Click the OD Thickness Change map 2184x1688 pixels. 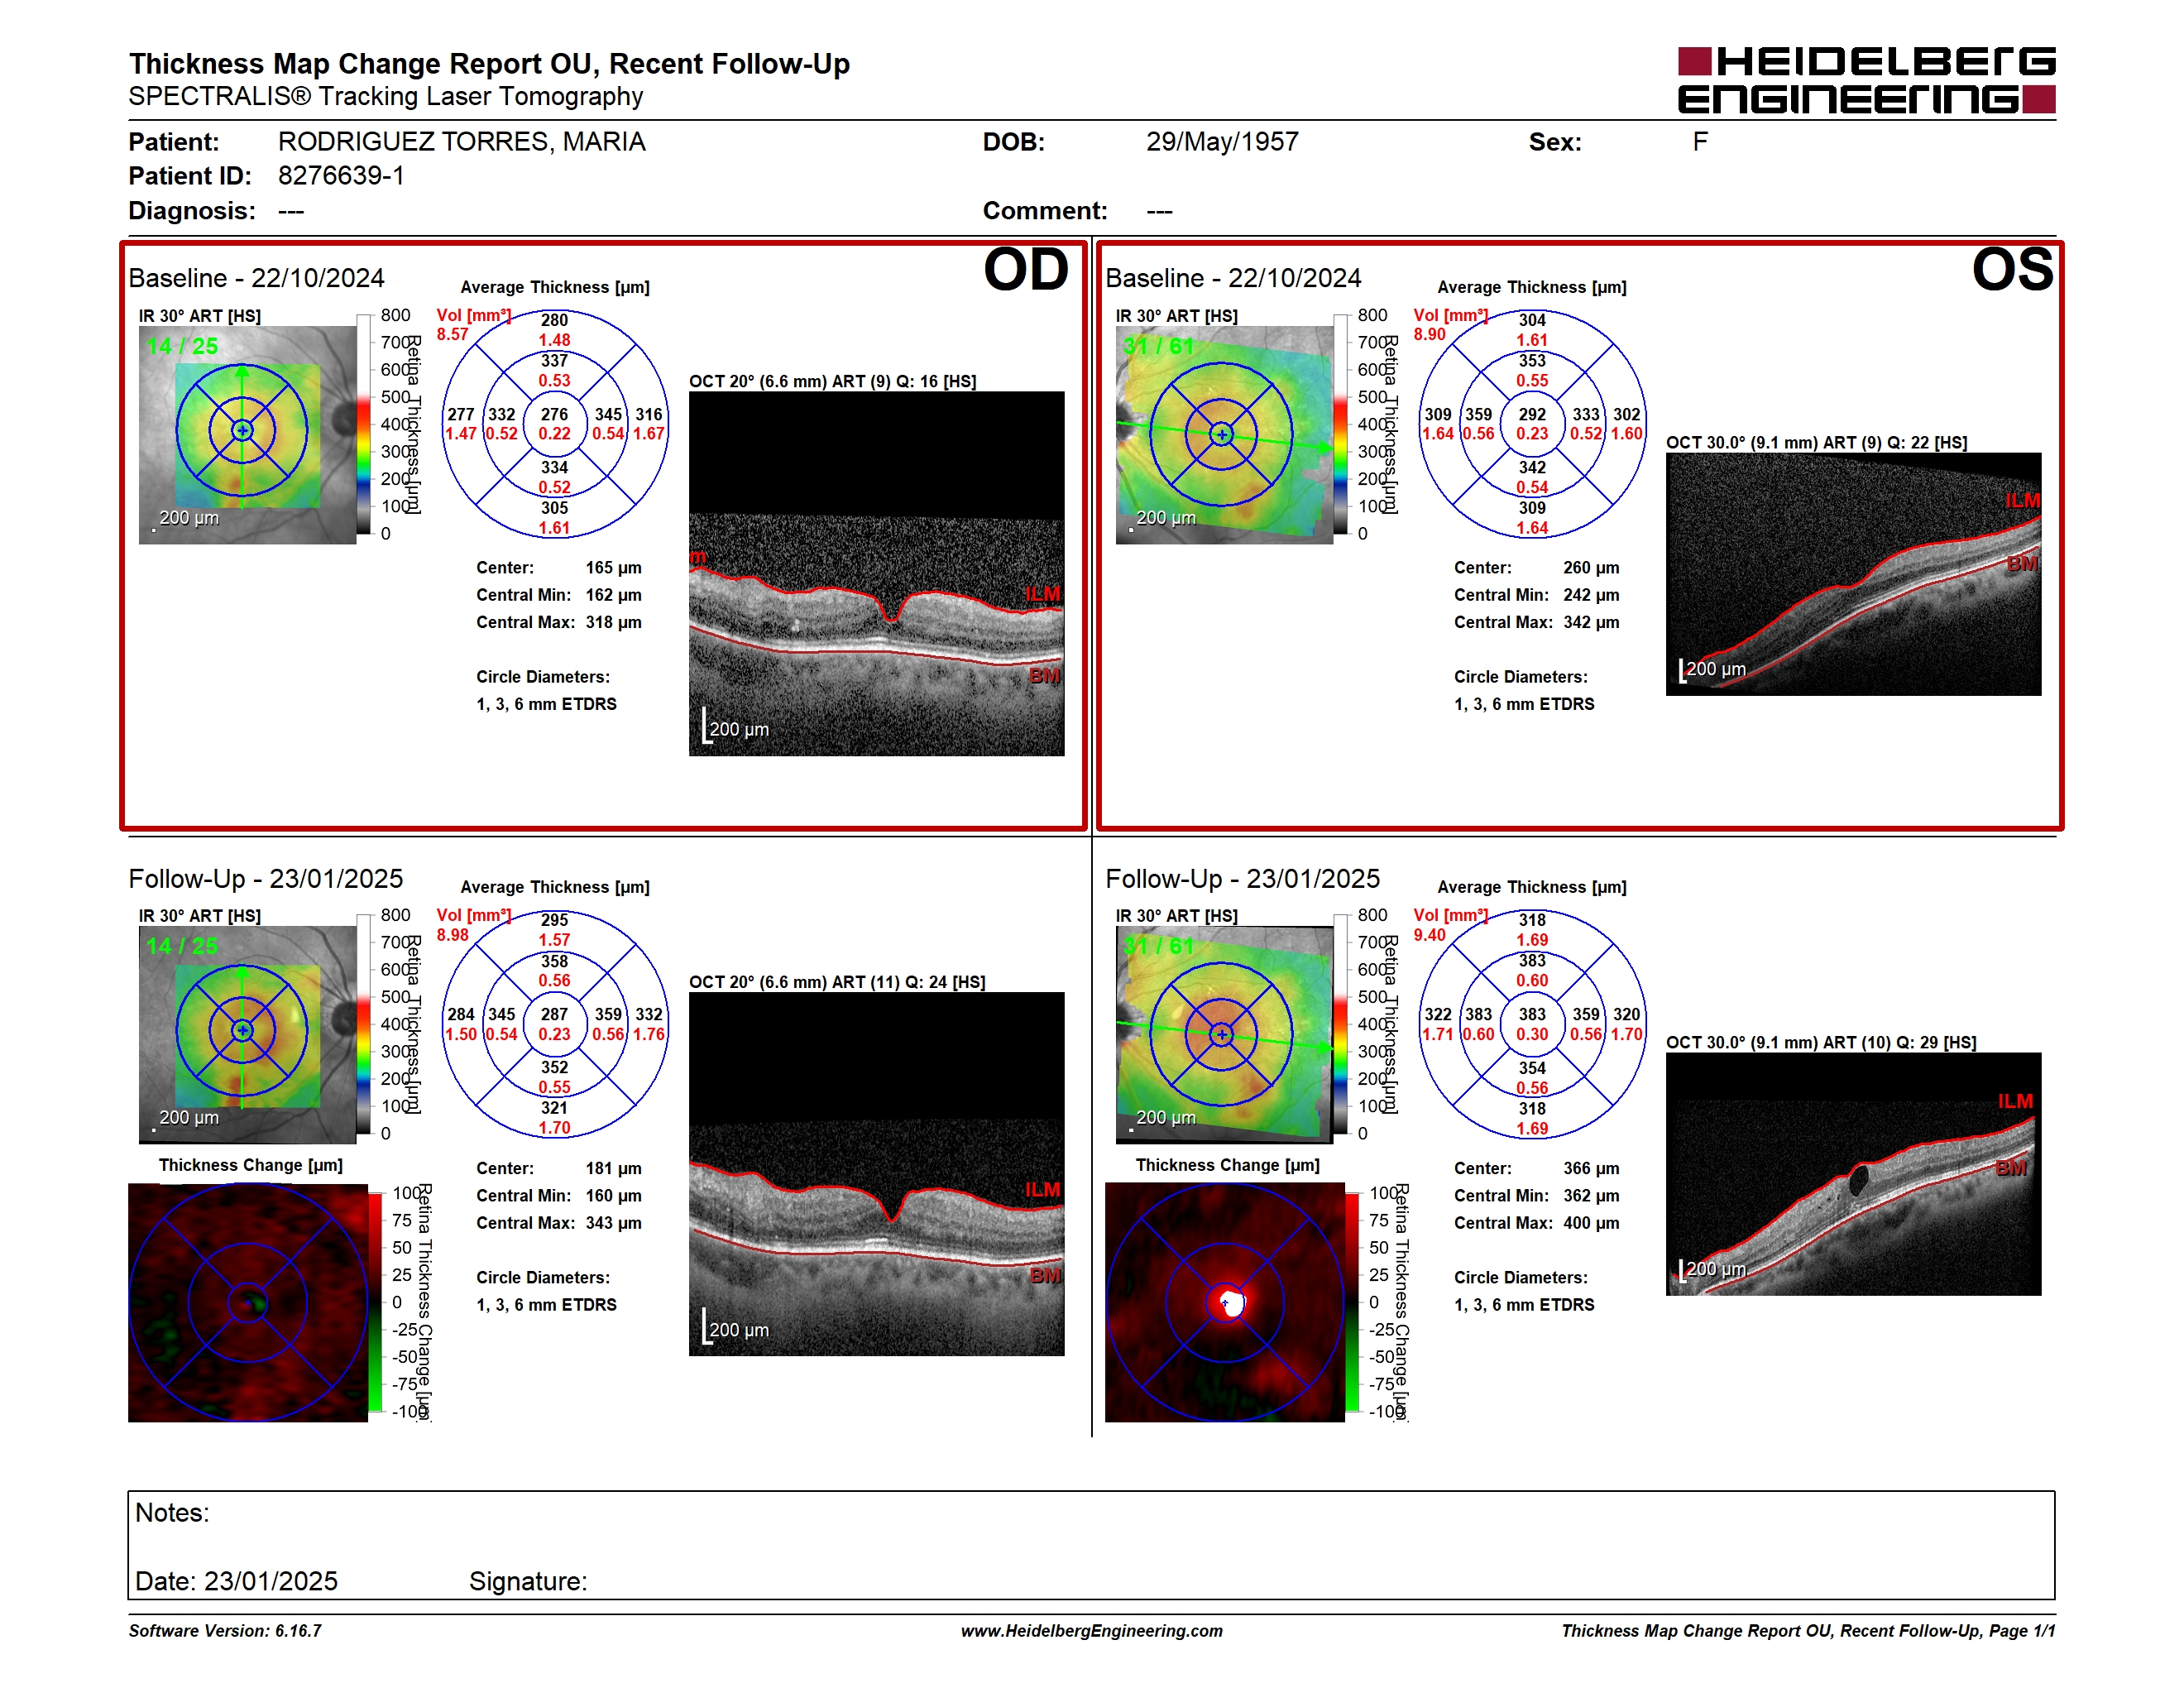(248, 1302)
